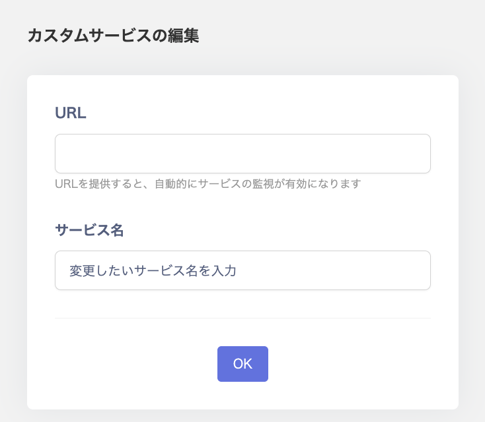Image resolution: width=485 pixels, height=422 pixels.
Task: Click the サービス名 label
Action: coord(89,230)
